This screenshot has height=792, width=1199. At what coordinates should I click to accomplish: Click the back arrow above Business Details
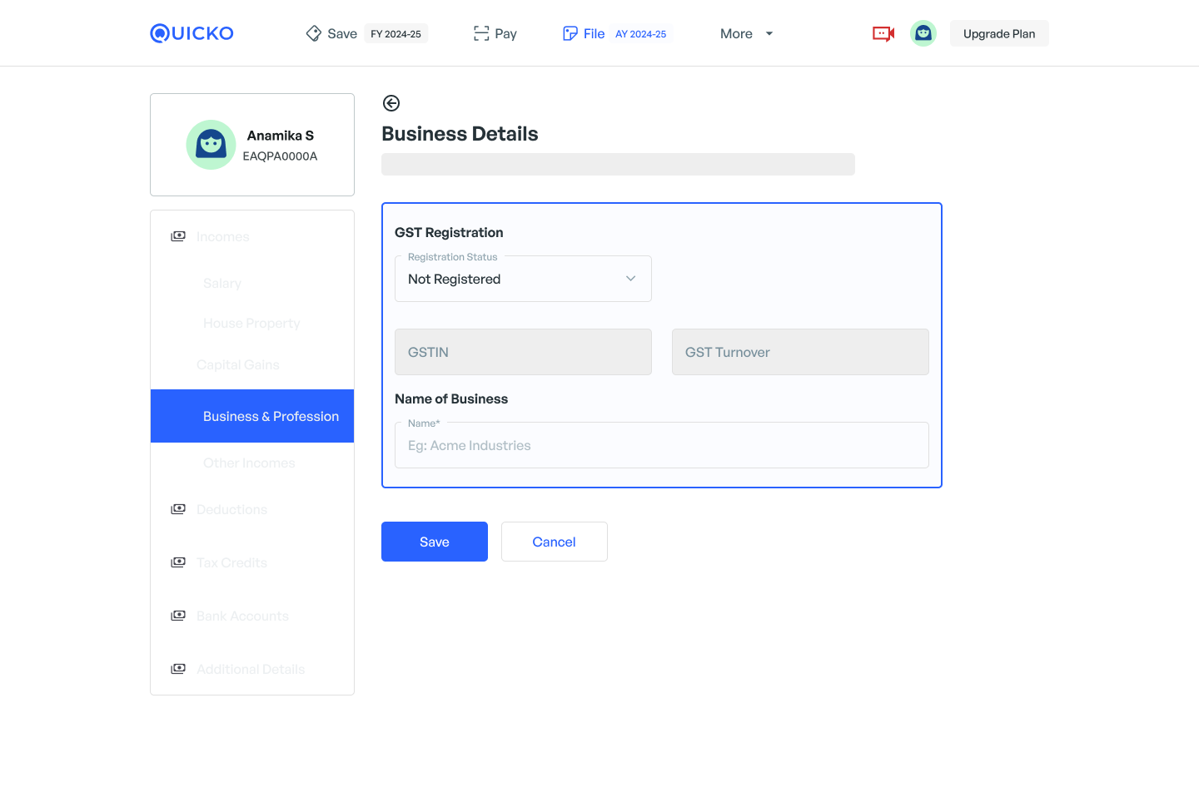click(391, 103)
